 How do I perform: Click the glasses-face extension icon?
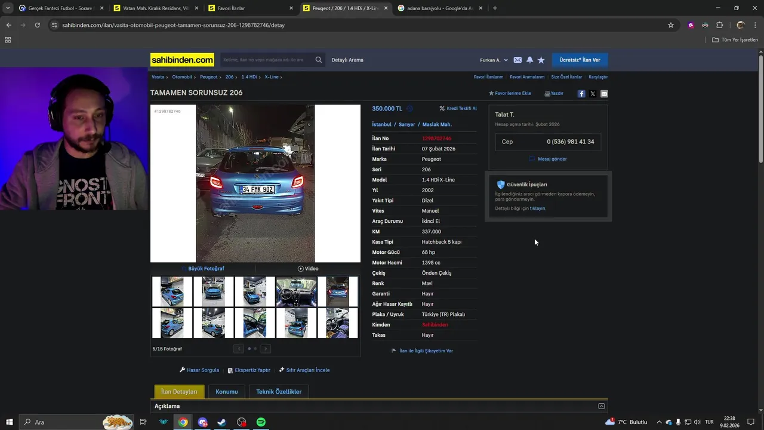[705, 25]
